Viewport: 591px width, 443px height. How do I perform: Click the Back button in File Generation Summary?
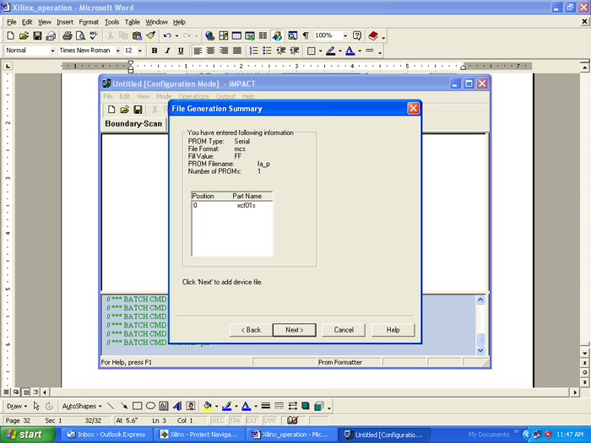pyautogui.click(x=251, y=330)
